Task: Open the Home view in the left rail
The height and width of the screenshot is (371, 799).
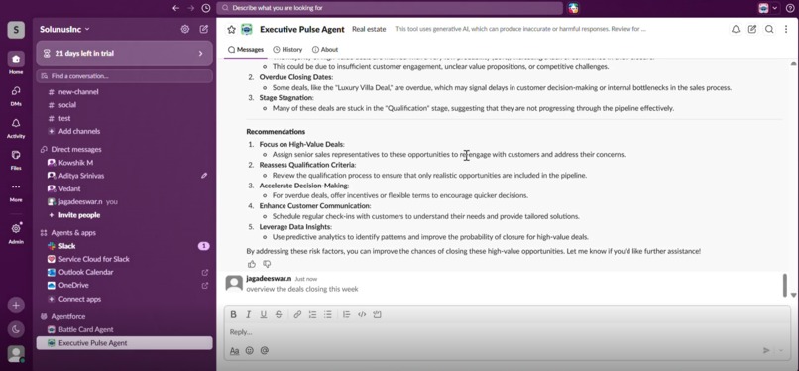Action: click(16, 62)
